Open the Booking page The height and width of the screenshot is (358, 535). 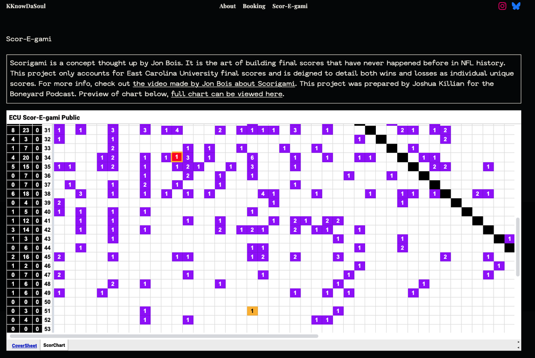(x=254, y=6)
